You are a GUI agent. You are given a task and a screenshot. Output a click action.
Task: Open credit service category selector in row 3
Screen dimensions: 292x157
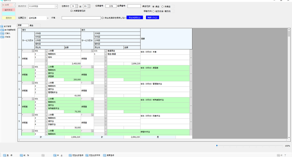click(x=92, y=83)
